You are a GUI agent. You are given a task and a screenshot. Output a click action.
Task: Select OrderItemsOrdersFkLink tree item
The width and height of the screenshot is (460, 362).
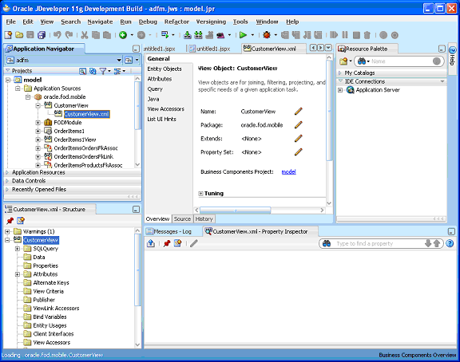(84, 157)
